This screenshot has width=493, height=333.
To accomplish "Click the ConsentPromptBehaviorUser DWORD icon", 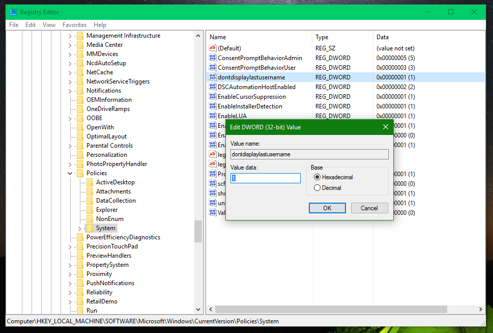I will [x=213, y=67].
